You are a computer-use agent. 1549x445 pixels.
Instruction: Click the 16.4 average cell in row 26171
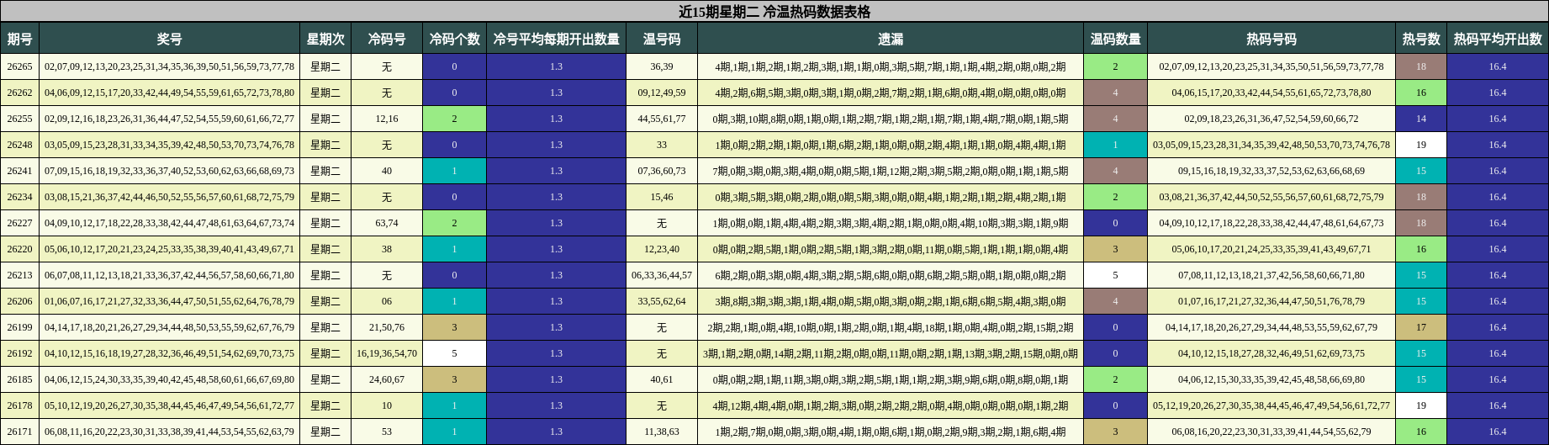1498,432
